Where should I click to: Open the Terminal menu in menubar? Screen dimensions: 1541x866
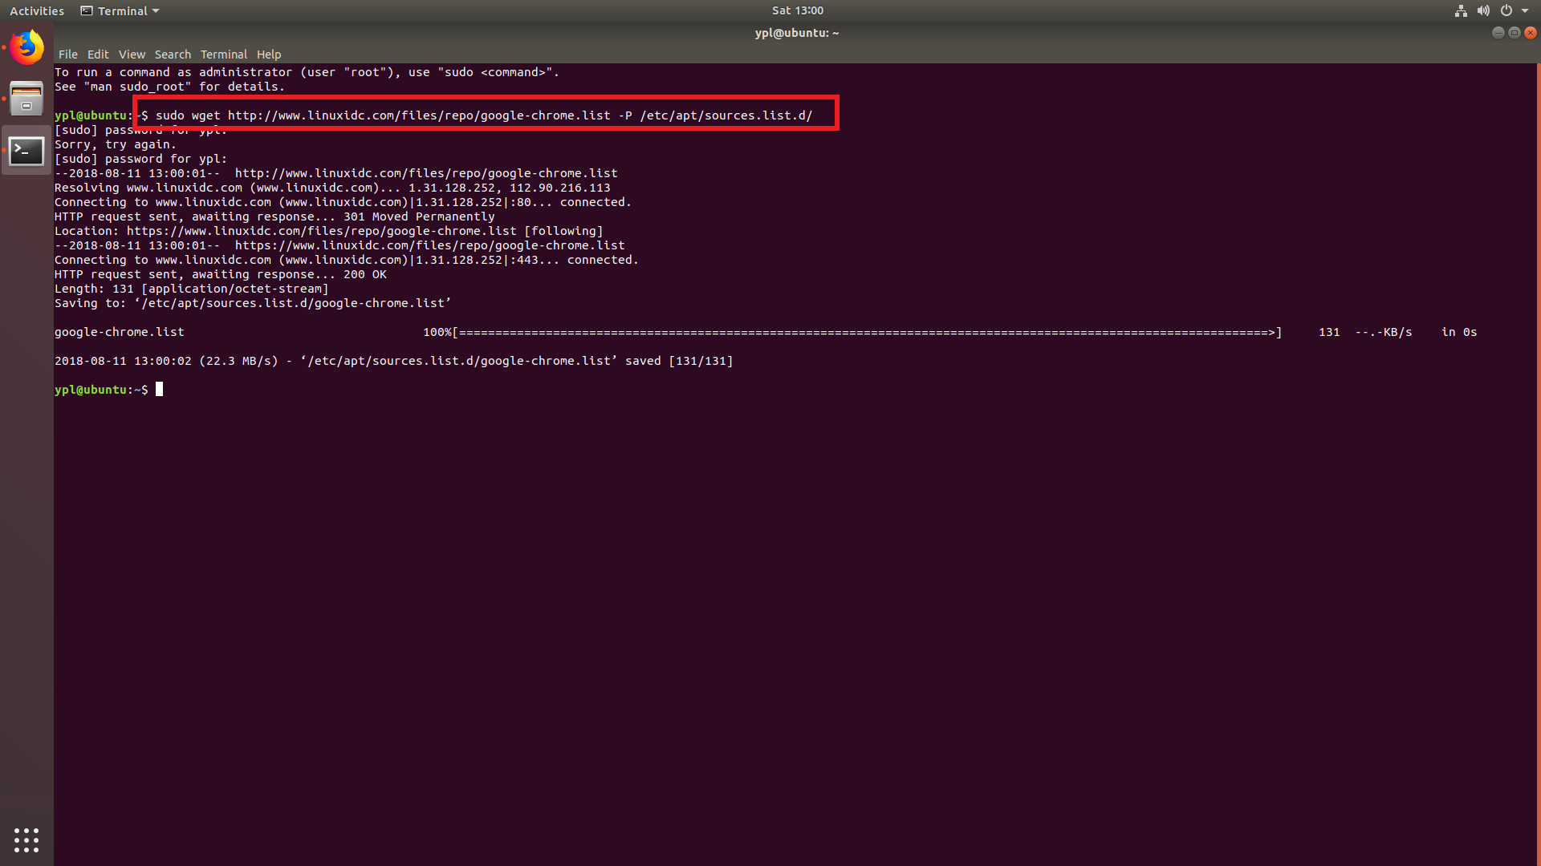click(223, 55)
